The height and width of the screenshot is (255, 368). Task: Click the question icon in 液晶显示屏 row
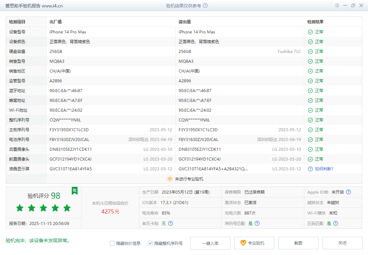coord(310,169)
